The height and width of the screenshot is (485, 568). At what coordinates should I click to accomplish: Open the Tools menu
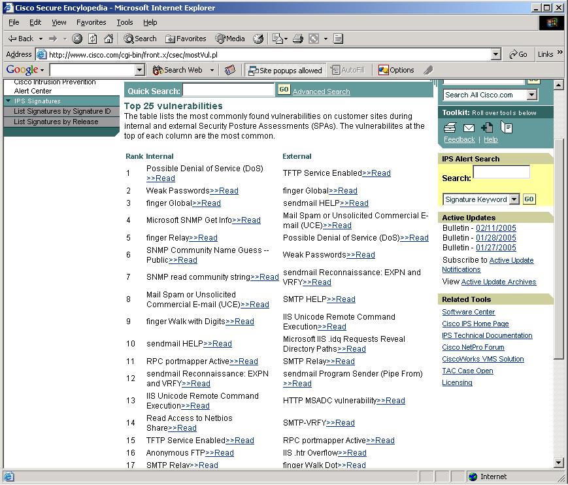[125, 22]
